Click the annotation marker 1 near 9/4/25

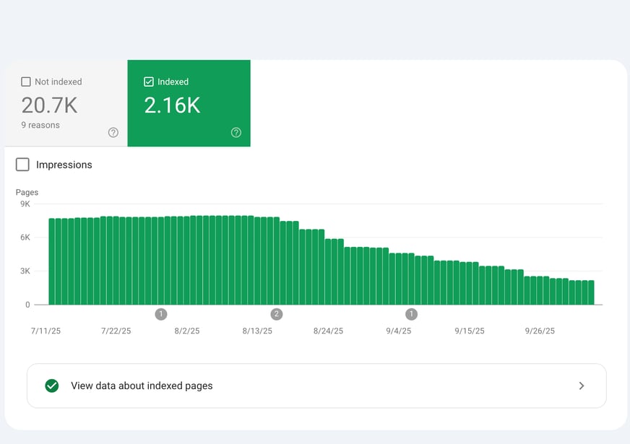point(411,314)
